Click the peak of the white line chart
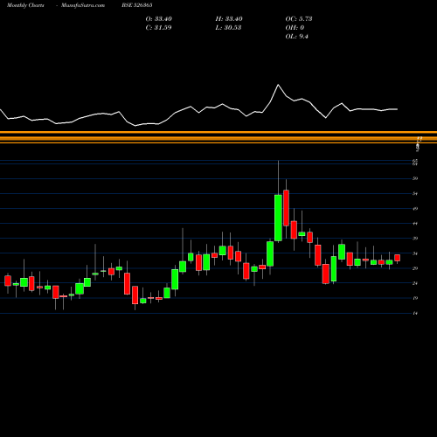Image resolution: width=437 pixels, height=437 pixels. click(278, 85)
